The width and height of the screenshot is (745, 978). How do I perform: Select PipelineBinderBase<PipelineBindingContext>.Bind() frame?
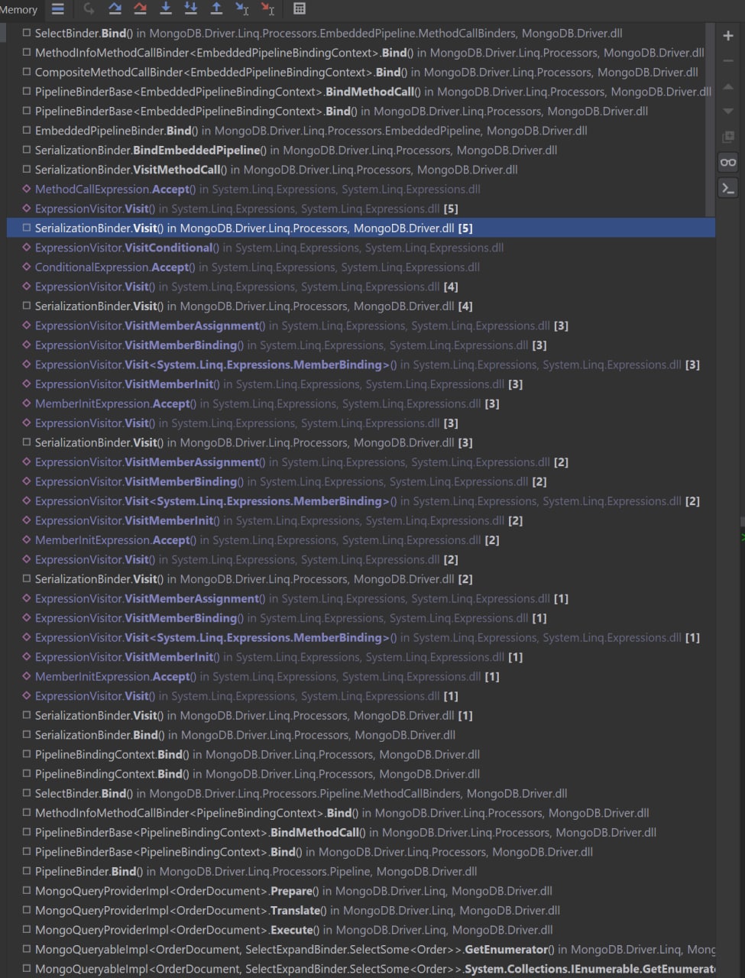tap(361, 852)
